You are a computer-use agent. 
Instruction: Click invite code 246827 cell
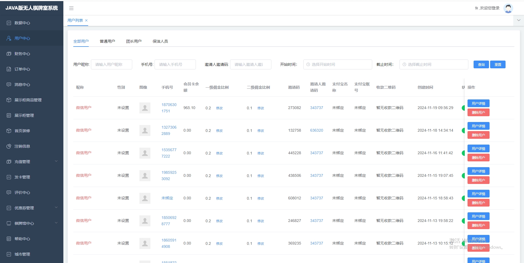tap(295, 221)
